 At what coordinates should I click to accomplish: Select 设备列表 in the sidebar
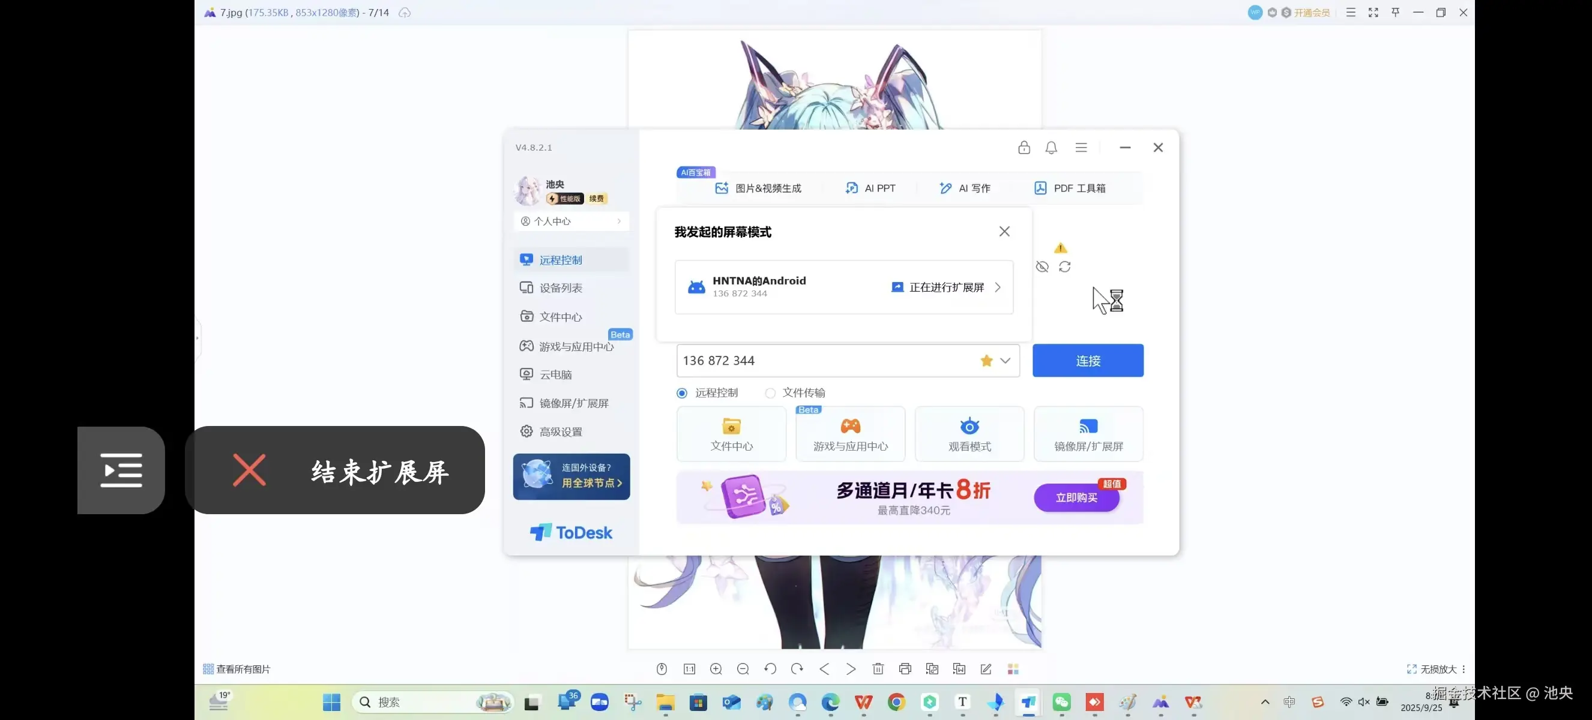[x=559, y=288]
